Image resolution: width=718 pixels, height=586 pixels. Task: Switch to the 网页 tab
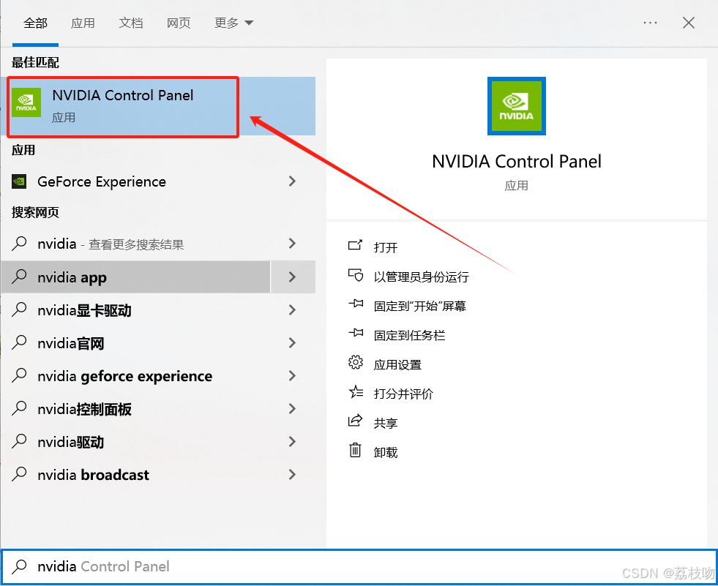click(179, 23)
